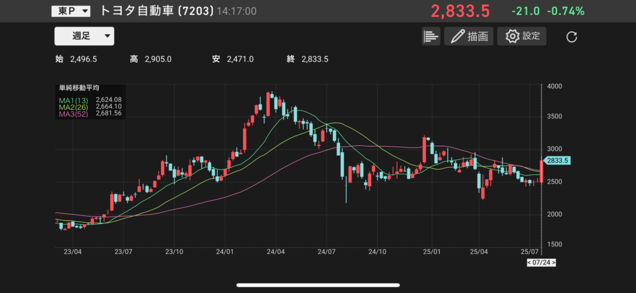Screen dimensions: 636x293
Task: Click the -0.74% change value
Action: coord(565,11)
